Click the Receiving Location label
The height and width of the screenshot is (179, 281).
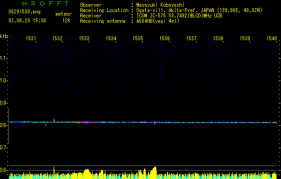(x=104, y=10)
